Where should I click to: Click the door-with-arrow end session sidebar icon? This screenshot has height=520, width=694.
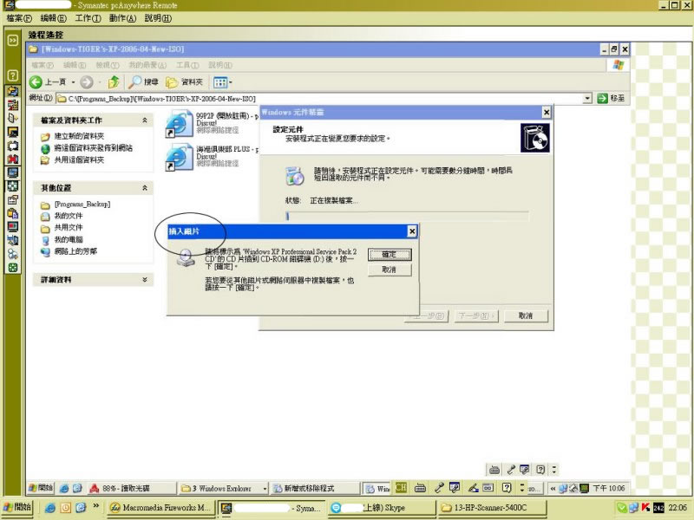[13, 118]
